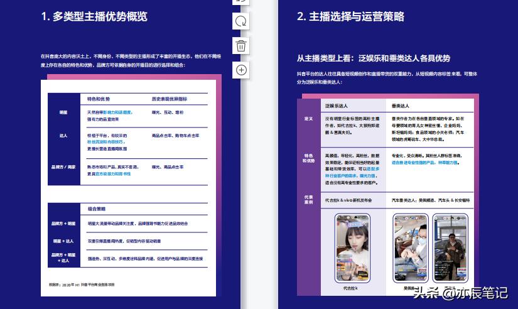Click the subheading '从主播类型上看：泛娱乐和垂类达人各具优势'
The height and width of the screenshot is (309, 518).
[374, 58]
